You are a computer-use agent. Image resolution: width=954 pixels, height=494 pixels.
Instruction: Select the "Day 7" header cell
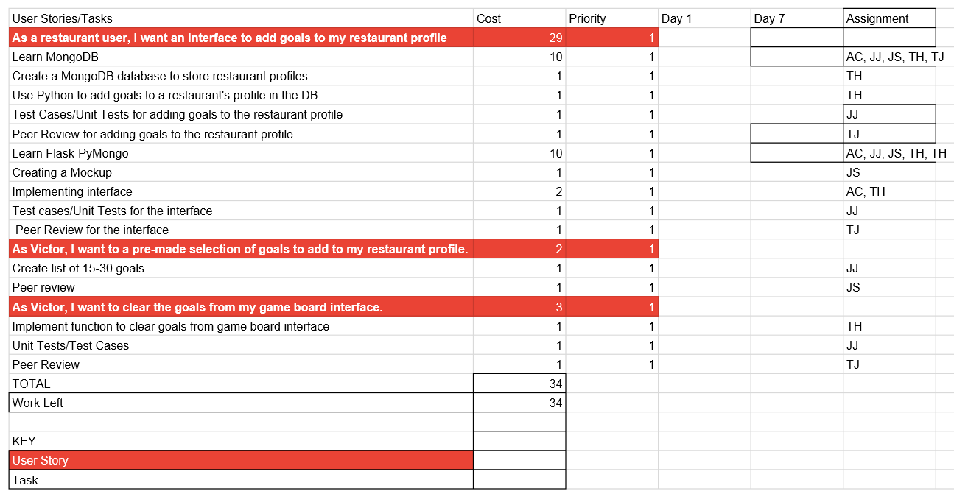[797, 18]
